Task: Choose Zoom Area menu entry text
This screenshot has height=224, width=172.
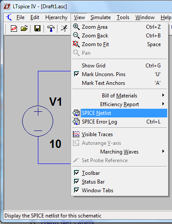Action: 94,27
